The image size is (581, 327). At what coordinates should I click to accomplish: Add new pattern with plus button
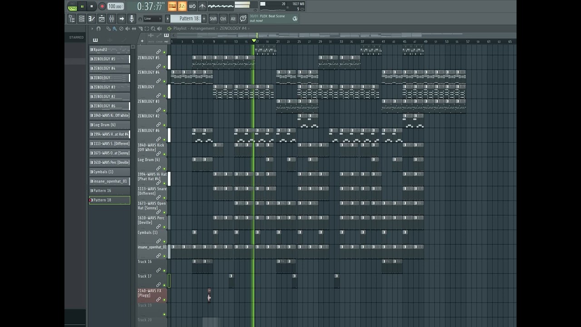coord(204,19)
